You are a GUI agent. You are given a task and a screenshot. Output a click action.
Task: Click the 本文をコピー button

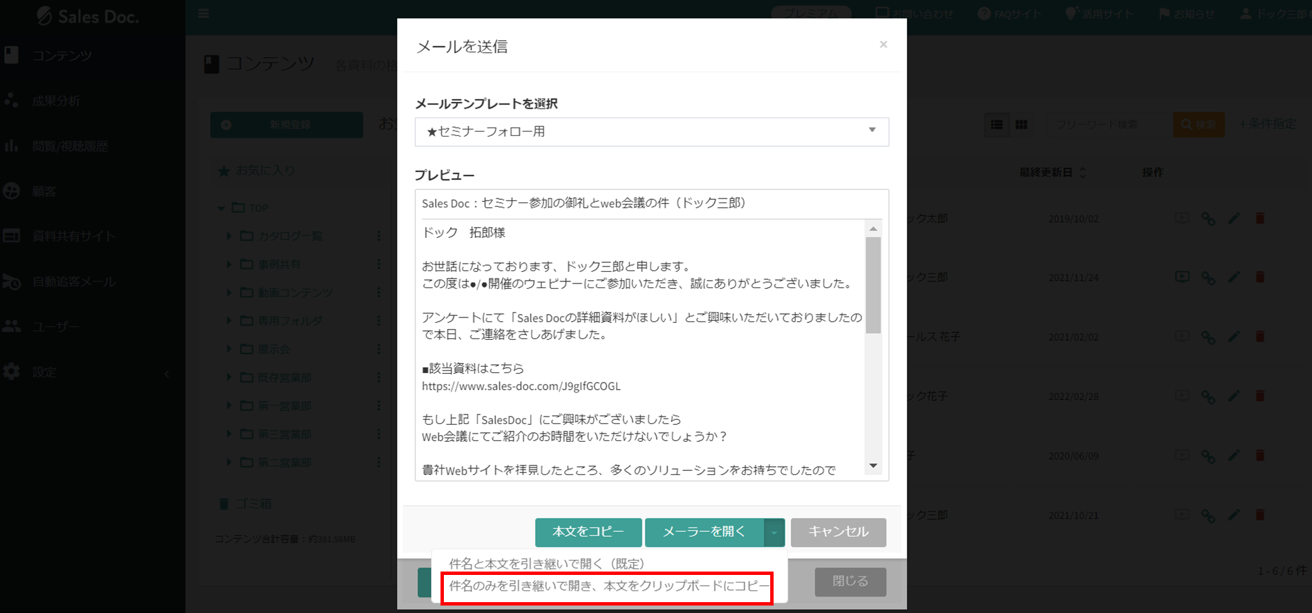(588, 533)
